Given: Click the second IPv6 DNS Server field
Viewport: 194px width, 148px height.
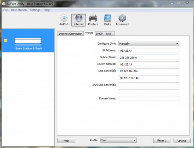Looking at the screenshot, I should (x=149, y=92).
